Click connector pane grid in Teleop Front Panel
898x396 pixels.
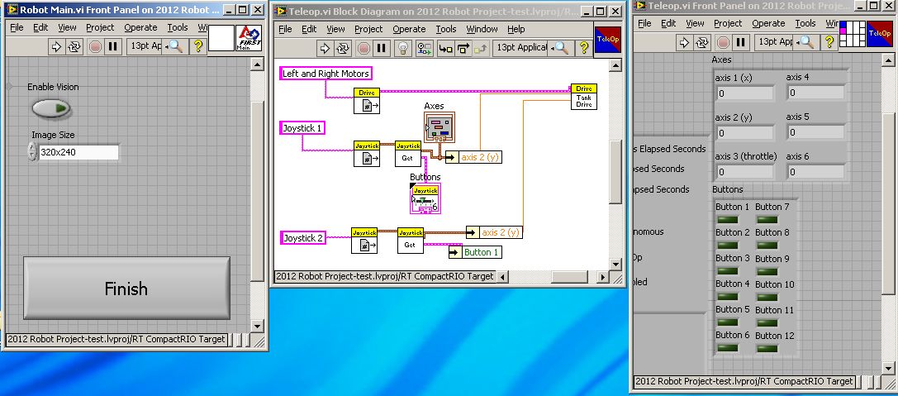tap(853, 35)
